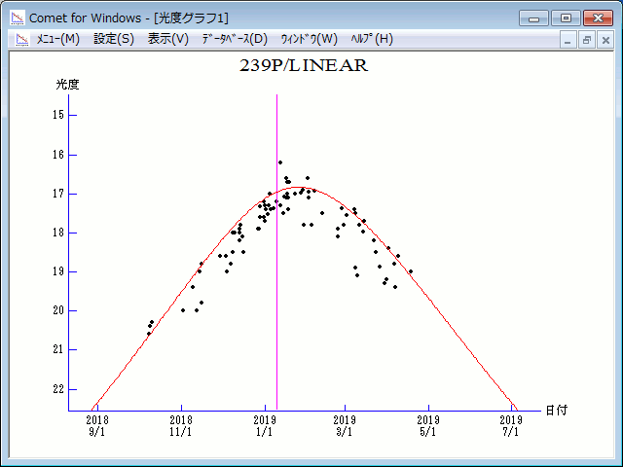
Task: Open the メニュー(M) menu
Action: [58, 39]
